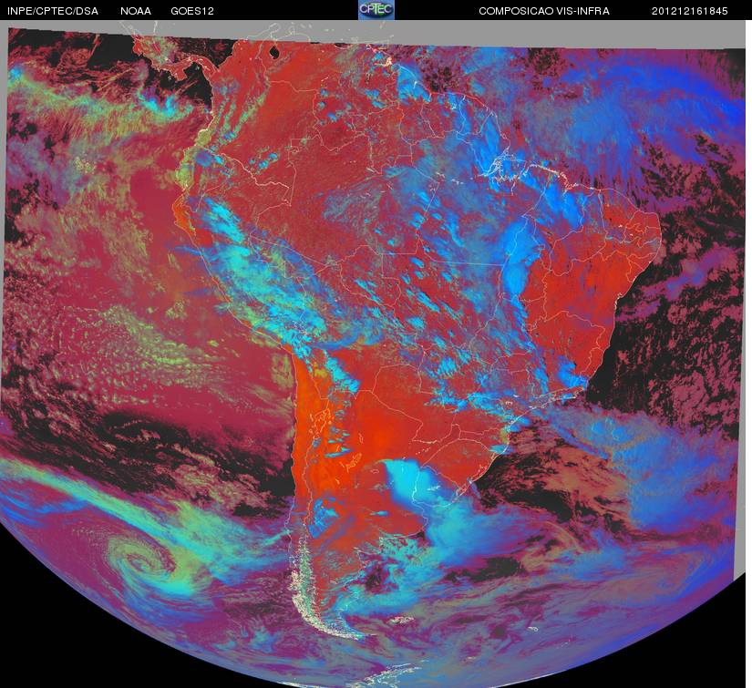Click the NOAA label in the header

(136, 11)
